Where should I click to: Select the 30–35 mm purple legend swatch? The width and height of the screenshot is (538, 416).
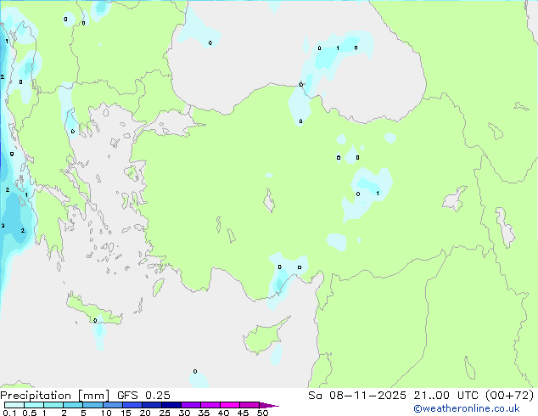coord(190,405)
